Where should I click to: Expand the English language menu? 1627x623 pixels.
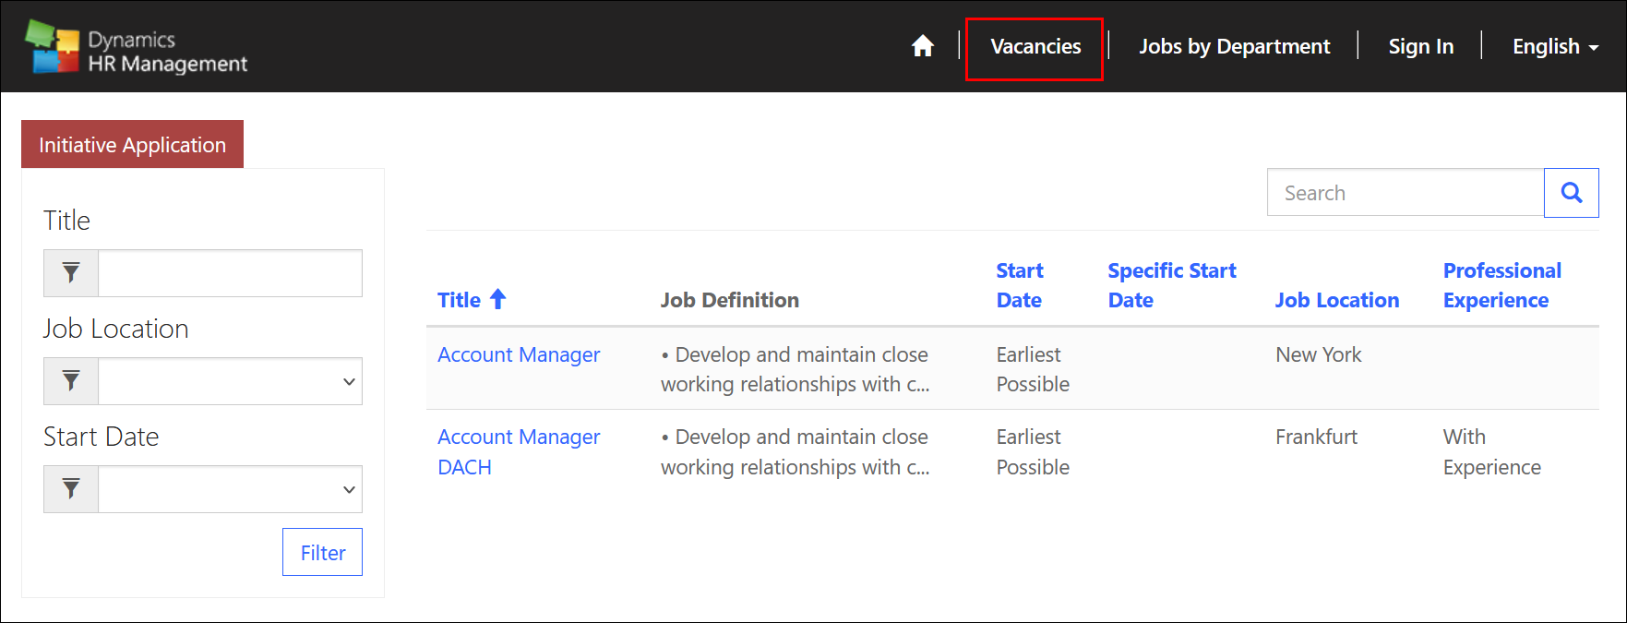[1555, 46]
